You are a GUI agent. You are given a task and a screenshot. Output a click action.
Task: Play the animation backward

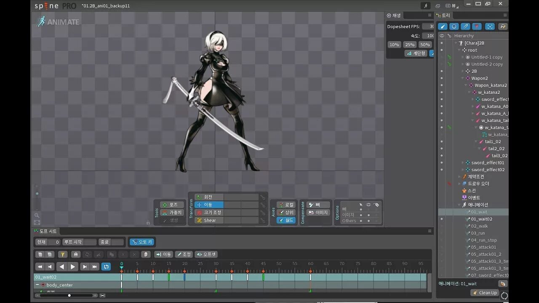(x=62, y=266)
